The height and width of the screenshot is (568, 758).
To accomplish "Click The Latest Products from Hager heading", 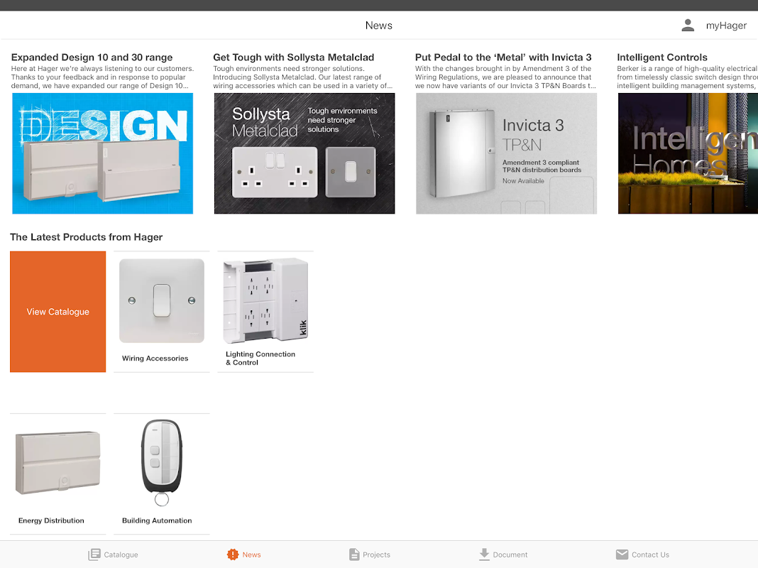I will 86,237.
